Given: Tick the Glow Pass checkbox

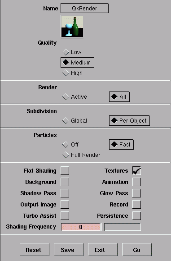Looking at the screenshot, I should [136, 193].
